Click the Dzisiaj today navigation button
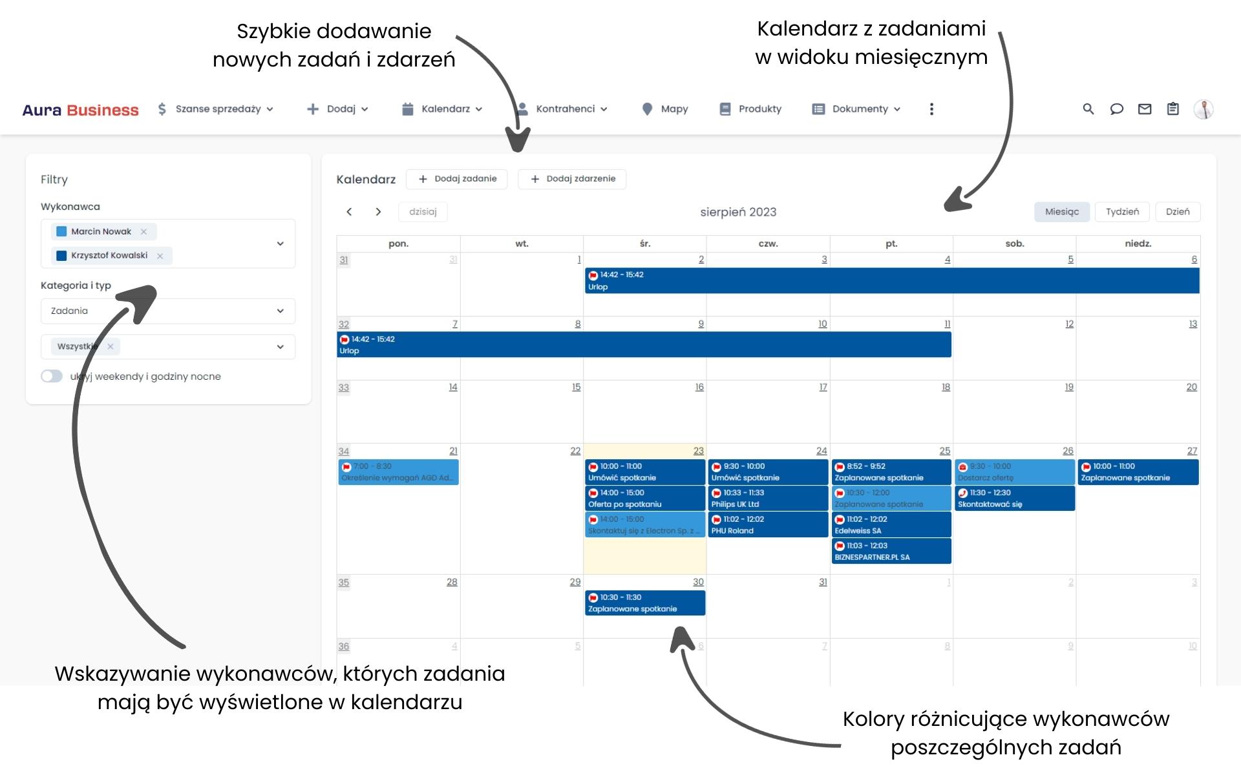Screen dimensions: 1241x775 click(x=423, y=212)
